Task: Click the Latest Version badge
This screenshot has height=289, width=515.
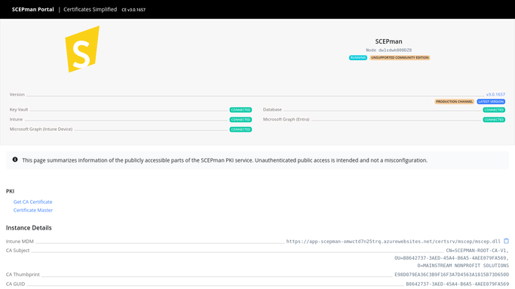Action: [491, 102]
